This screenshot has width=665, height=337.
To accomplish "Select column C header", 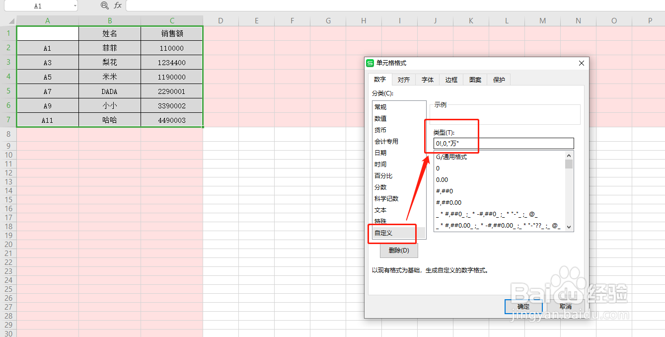I will click(x=172, y=20).
